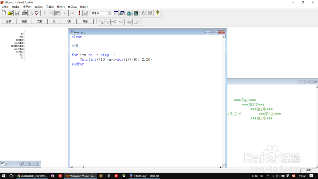
Task: Run program with red exclamation icon
Action: tap(79, 13)
